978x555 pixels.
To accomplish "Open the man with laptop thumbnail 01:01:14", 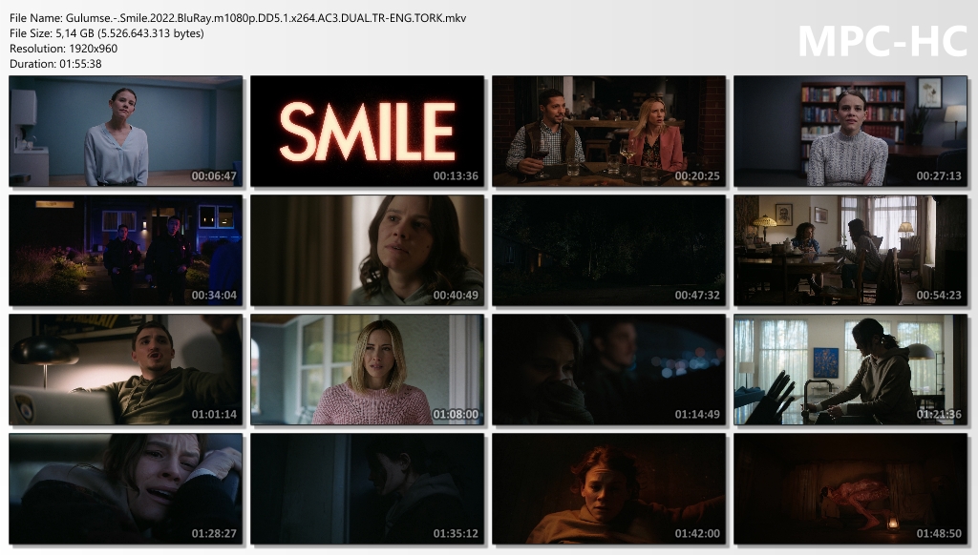I will (x=125, y=369).
